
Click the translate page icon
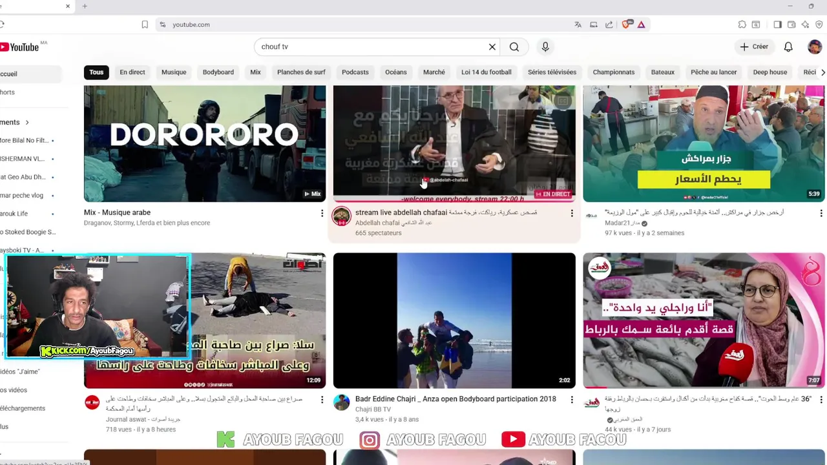[578, 25]
